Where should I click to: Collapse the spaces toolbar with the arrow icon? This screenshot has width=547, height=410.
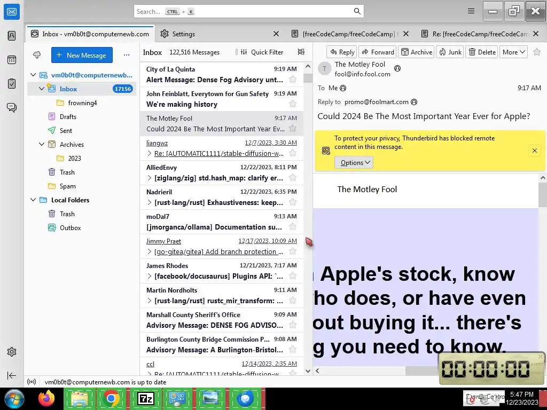click(x=12, y=375)
